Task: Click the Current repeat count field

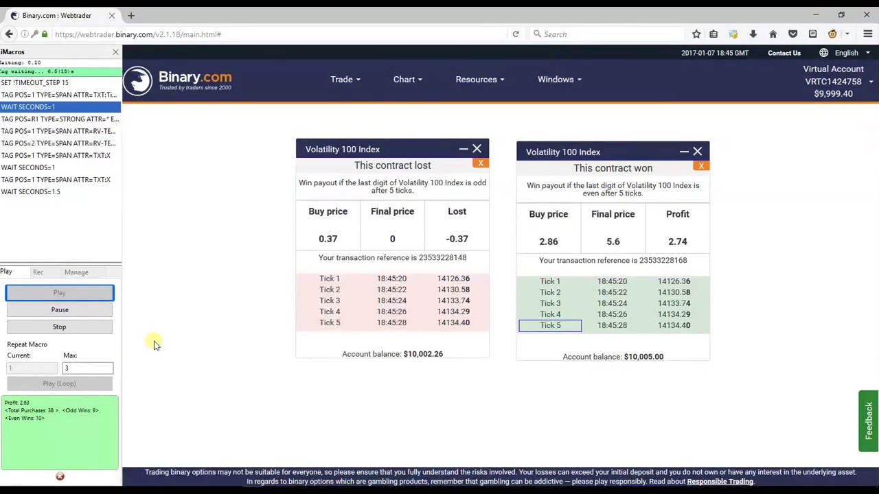Action: coord(32,368)
